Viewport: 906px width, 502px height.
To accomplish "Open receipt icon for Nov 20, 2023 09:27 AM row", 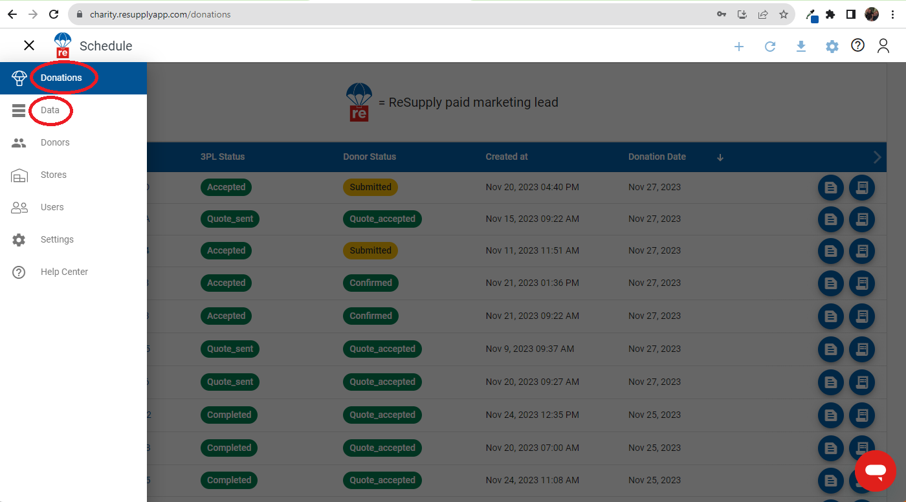I will click(x=862, y=383).
